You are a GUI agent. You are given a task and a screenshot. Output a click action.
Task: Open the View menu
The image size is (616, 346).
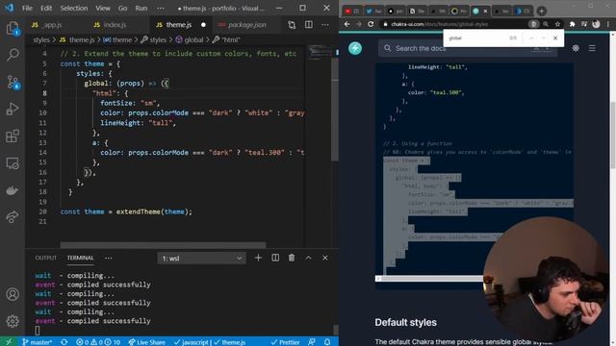coord(103,8)
